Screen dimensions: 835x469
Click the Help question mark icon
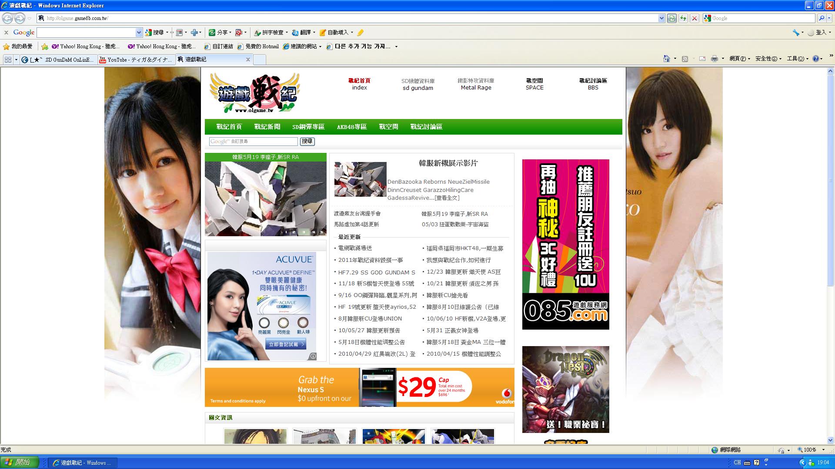815,59
